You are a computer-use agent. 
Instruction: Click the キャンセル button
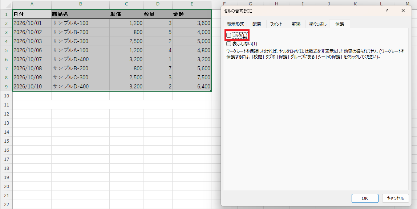pyautogui.click(x=395, y=198)
